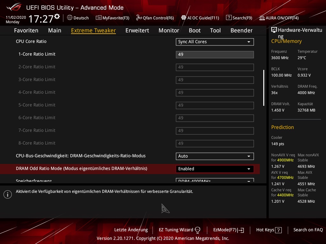Select the DRAM Odd Ratio Mode row label
Viewport: 326px width, 244px height.
[81, 168]
